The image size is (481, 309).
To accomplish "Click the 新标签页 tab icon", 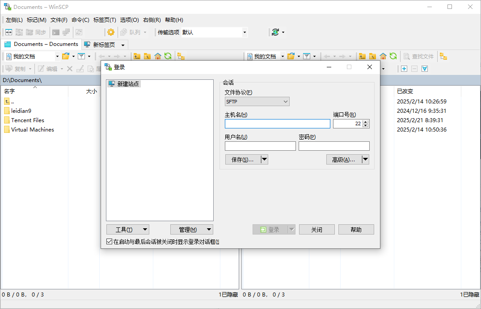I will 88,44.
